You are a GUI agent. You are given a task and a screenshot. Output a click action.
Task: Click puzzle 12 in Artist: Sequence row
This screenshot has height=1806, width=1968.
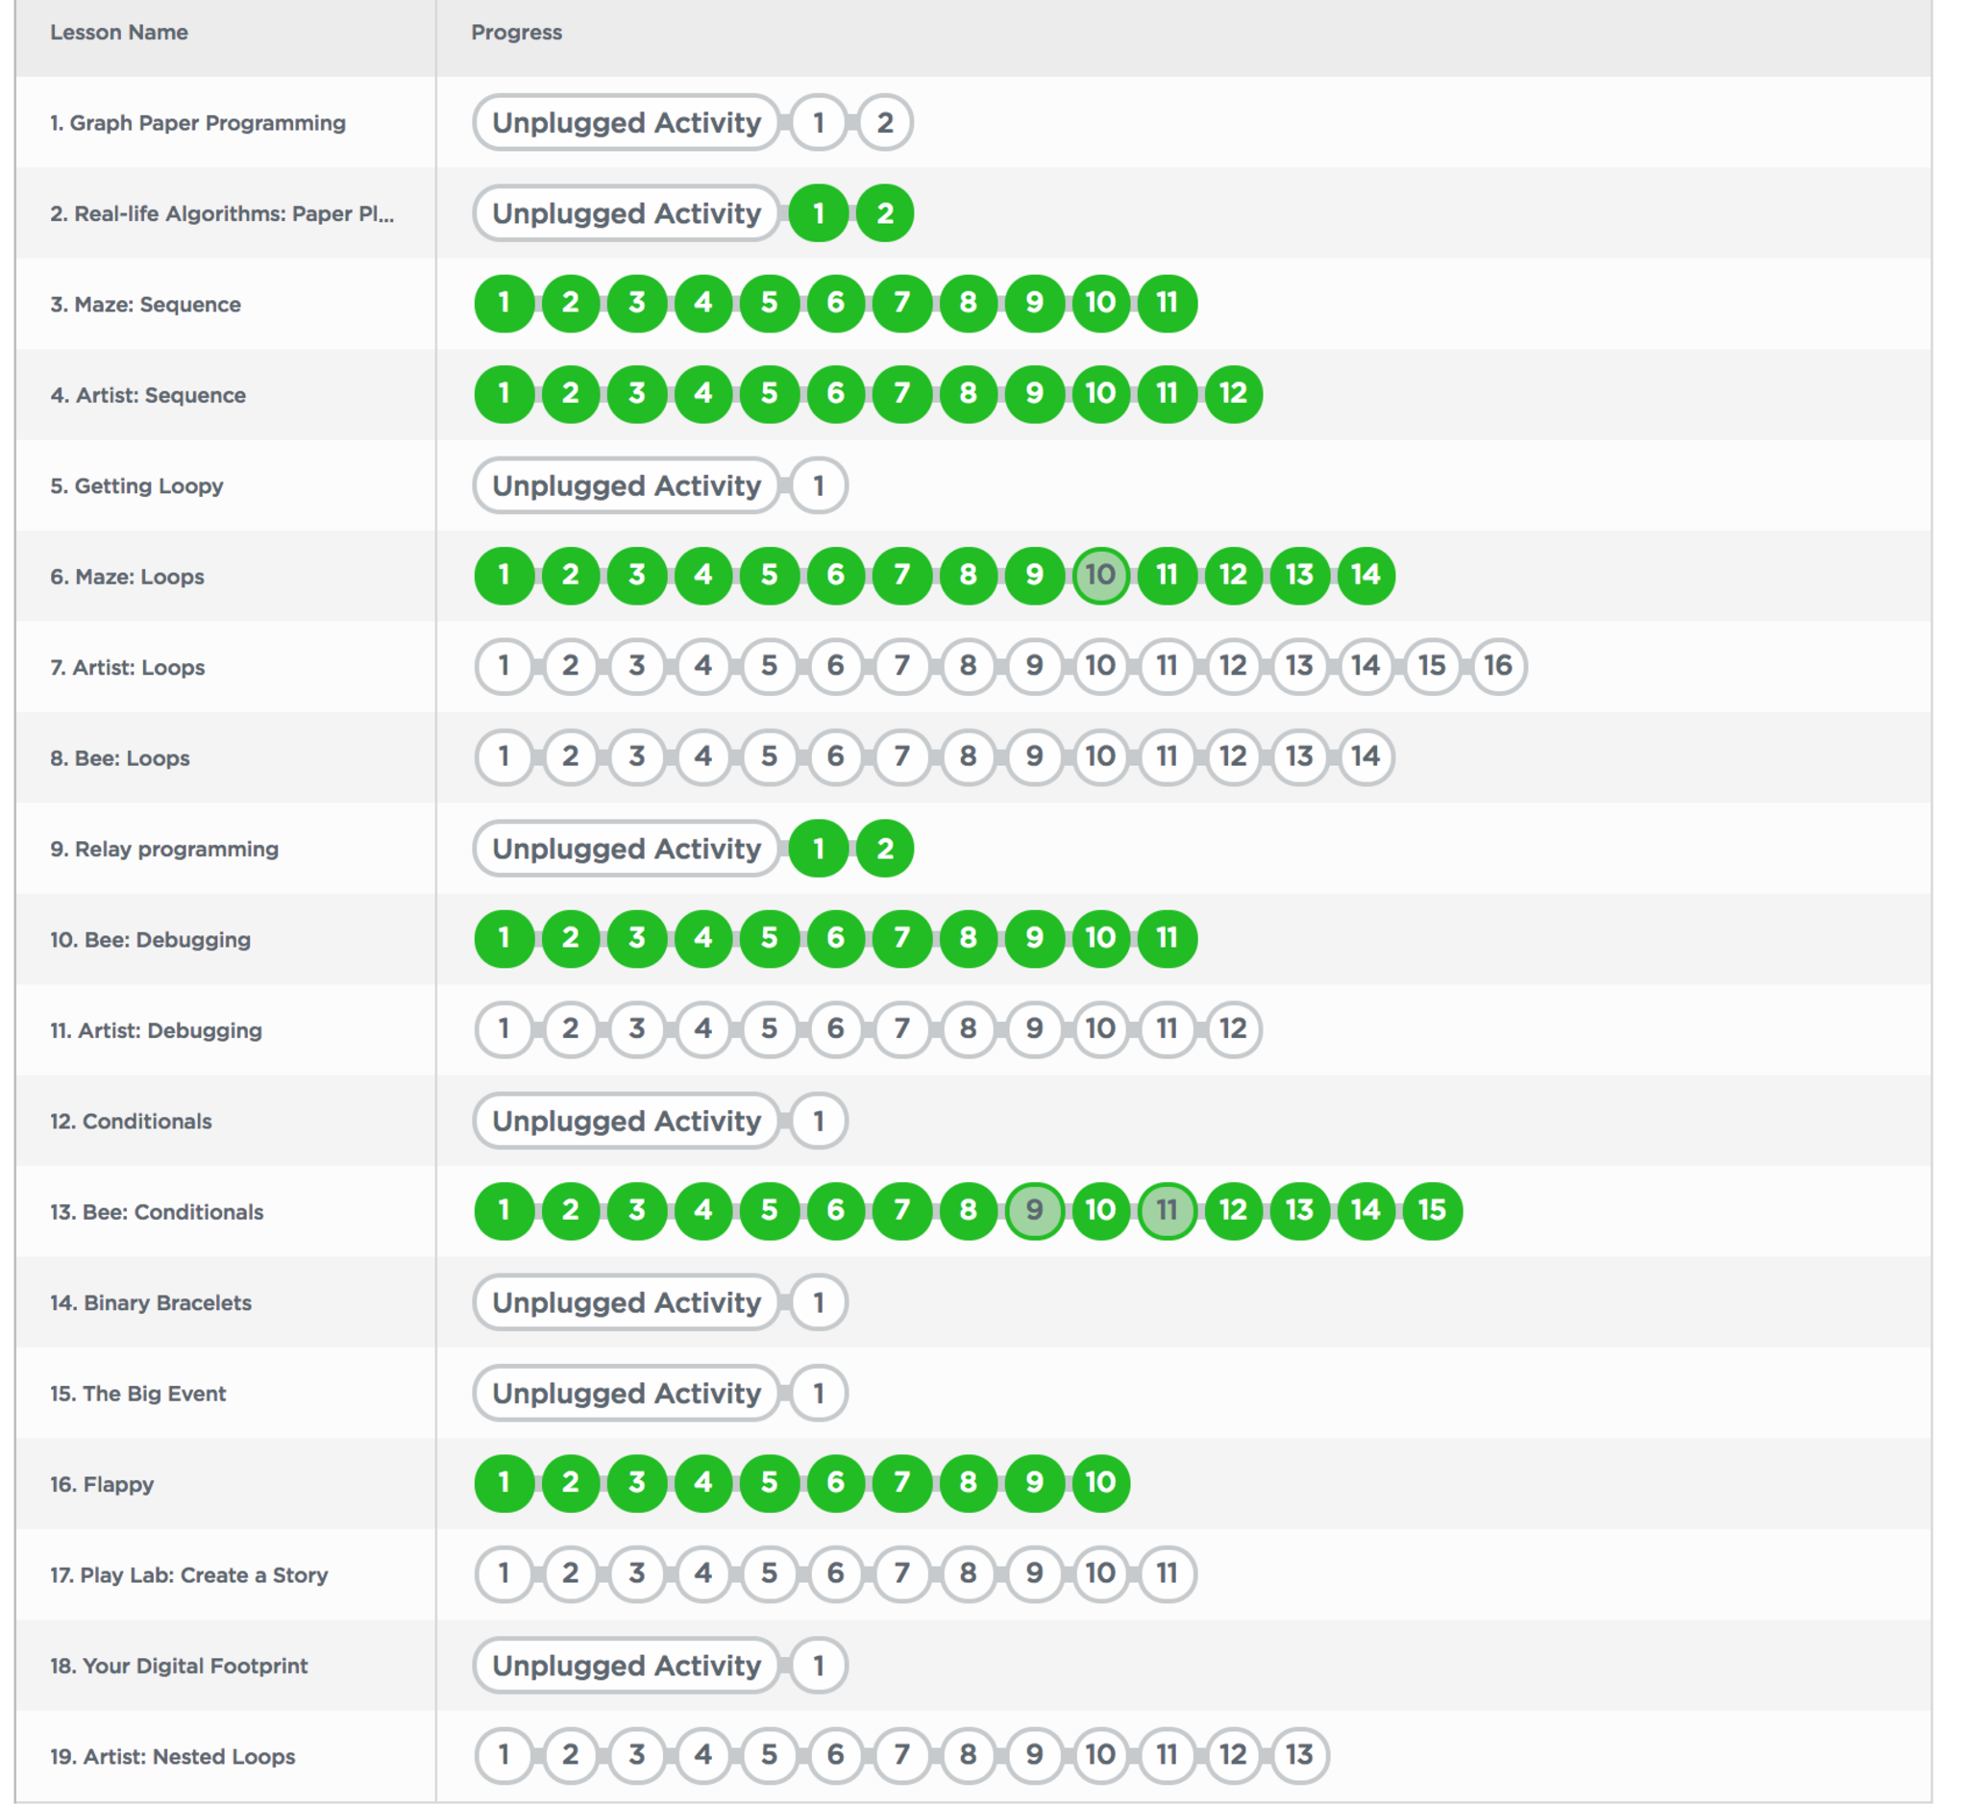[1233, 394]
